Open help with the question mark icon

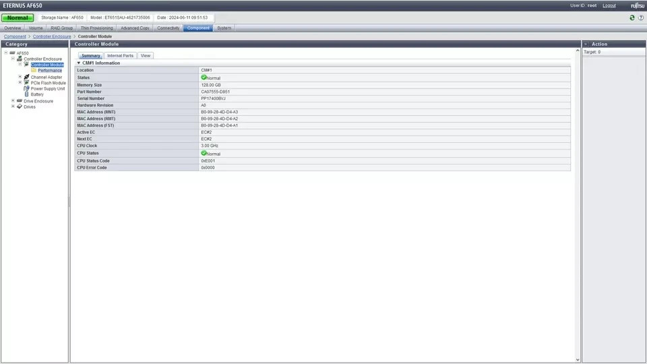(x=640, y=18)
